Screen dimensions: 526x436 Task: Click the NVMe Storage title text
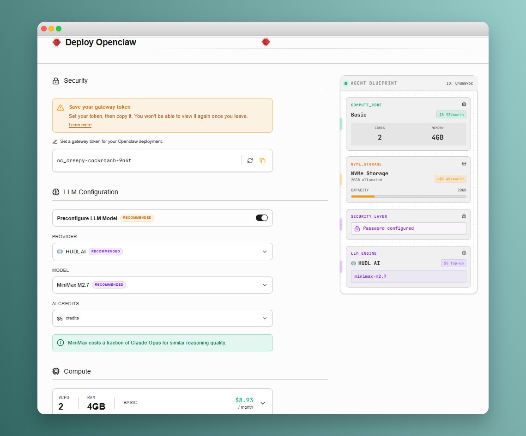[x=369, y=173]
